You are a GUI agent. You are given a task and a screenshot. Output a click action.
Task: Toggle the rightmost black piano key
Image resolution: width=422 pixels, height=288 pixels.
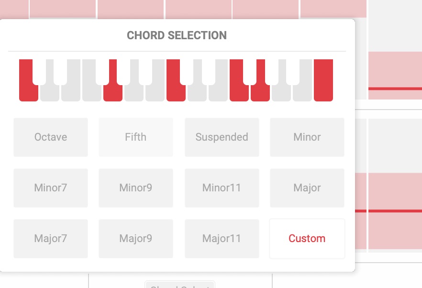click(x=293, y=71)
